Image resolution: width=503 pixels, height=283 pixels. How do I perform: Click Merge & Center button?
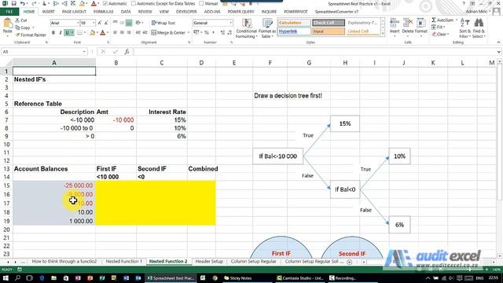tap(168, 33)
